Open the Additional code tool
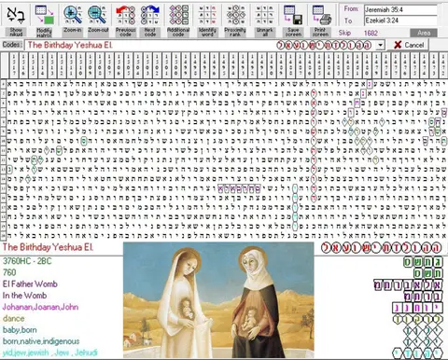 (178, 15)
